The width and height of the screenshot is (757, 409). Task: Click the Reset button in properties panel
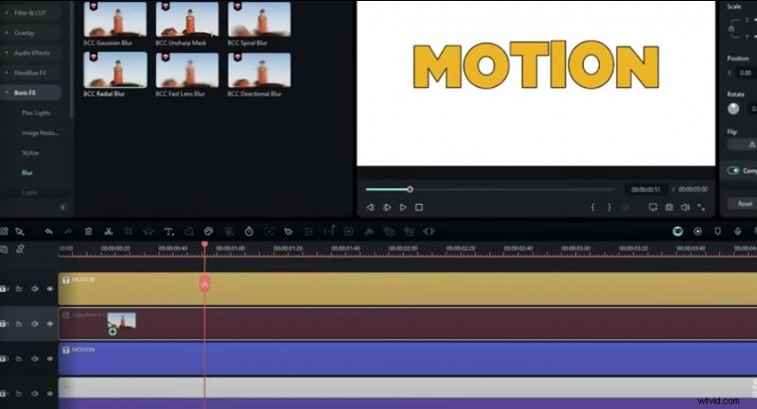[x=744, y=203]
